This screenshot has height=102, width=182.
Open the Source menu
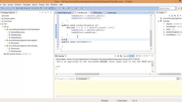(10, 5)
